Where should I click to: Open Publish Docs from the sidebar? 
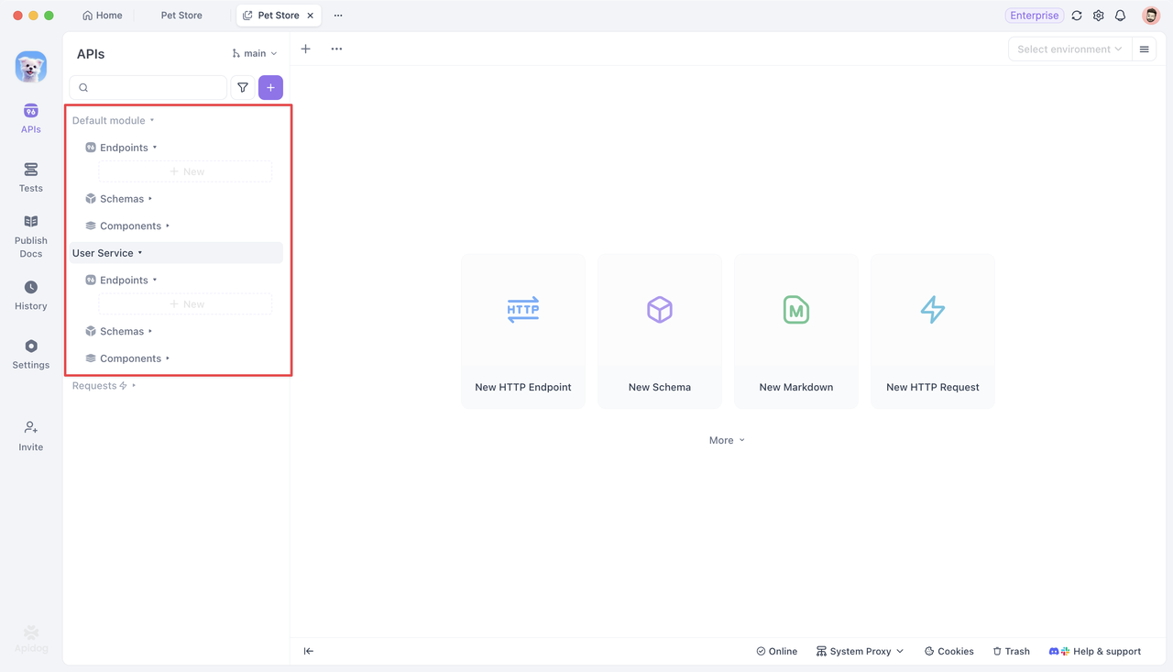coord(31,236)
